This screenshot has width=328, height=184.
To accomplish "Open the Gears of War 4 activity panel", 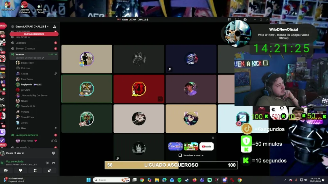I will coord(28,153).
